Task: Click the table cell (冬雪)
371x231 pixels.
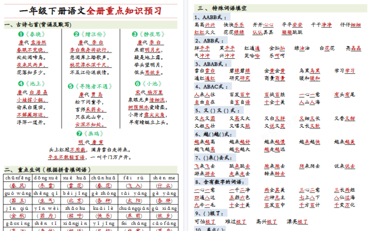Action: coord(46,186)
